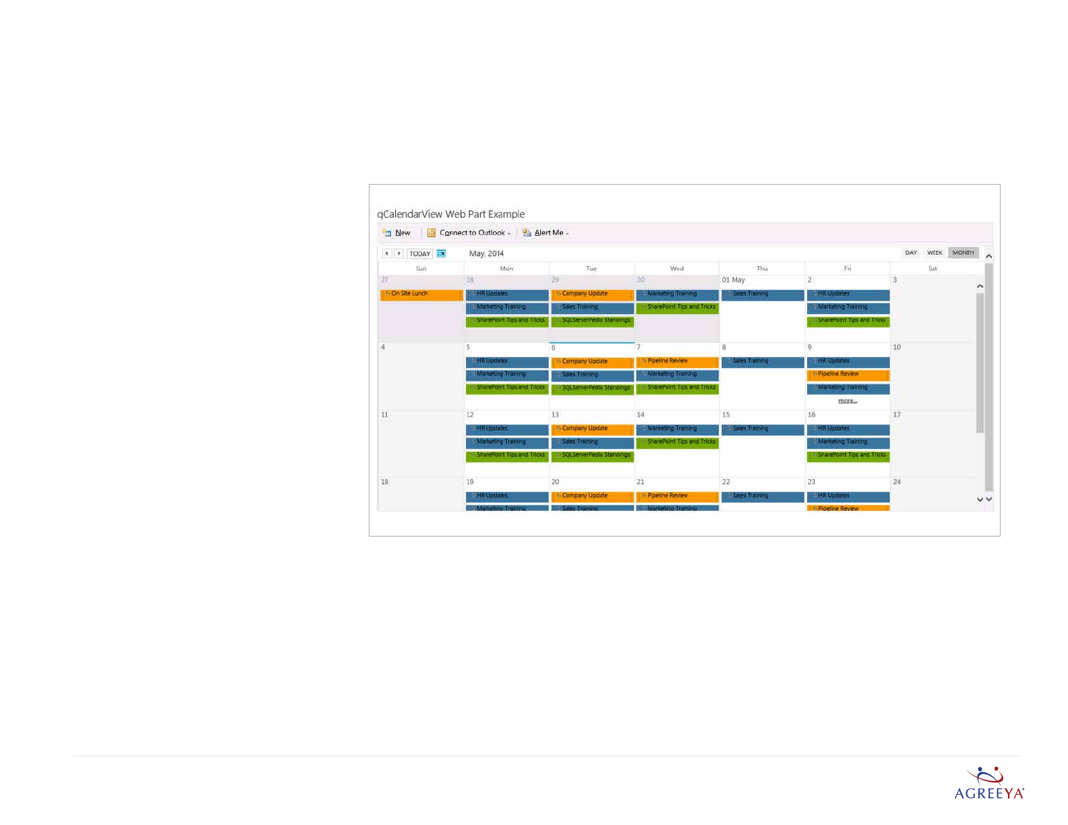The width and height of the screenshot is (1068, 825).
Task: Click the Connect to Outlook icon
Action: tap(432, 233)
